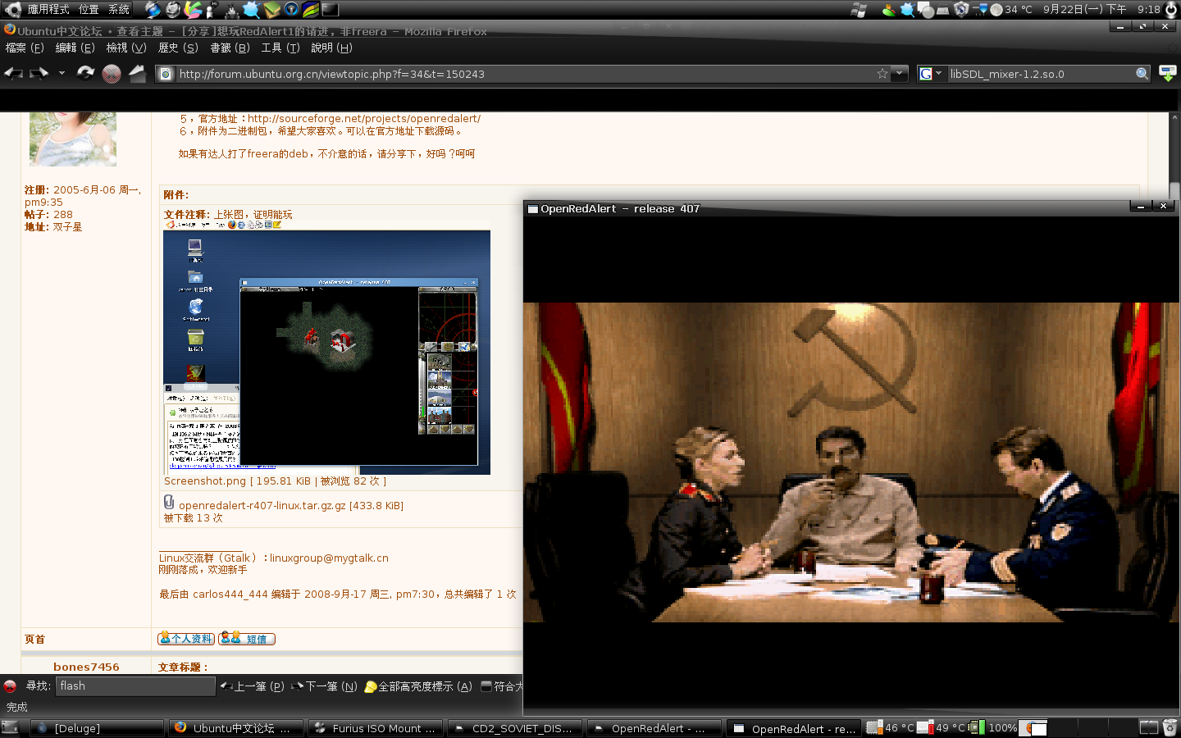Launch the blue circular info panel launcher

(x=291, y=10)
